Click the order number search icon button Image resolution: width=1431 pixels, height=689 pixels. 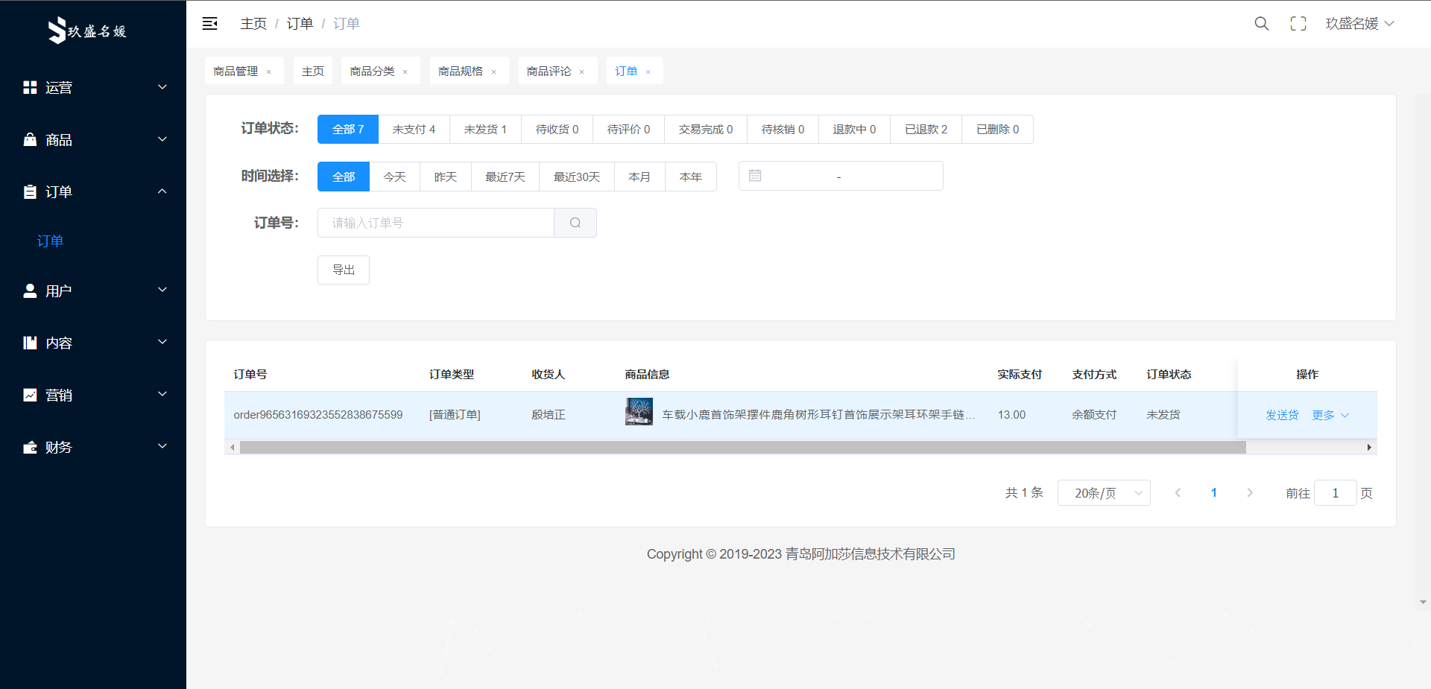[x=575, y=223]
